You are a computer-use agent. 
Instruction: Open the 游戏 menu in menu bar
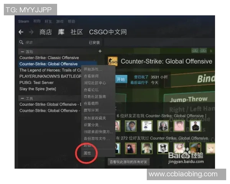pyautogui.click(x=60, y=21)
